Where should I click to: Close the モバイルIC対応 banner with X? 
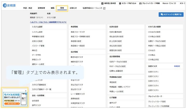(x=26, y=91)
